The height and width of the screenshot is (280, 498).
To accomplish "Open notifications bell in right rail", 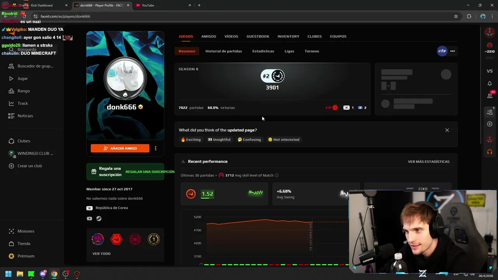I will point(489,83).
